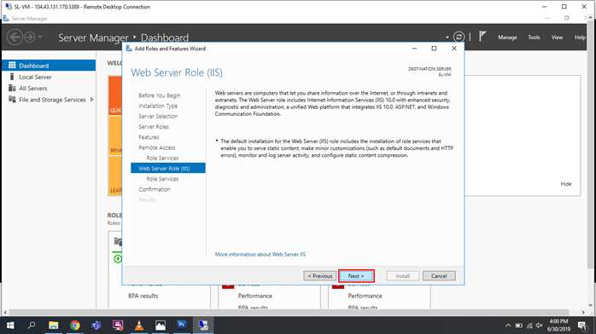This screenshot has width=596, height=334.
Task: Open Microsoft Teams from taskbar
Action: 96,325
